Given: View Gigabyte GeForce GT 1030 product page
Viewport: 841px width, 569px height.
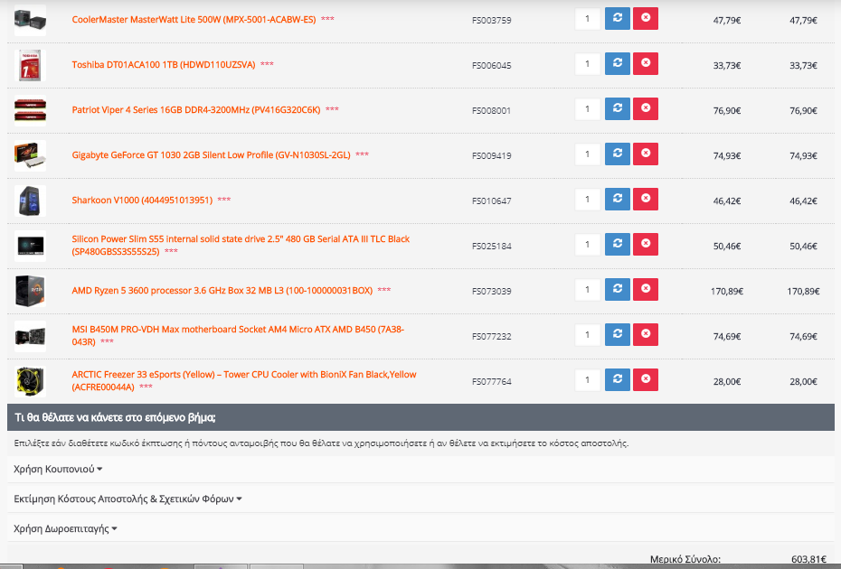Looking at the screenshot, I should click(x=211, y=154).
